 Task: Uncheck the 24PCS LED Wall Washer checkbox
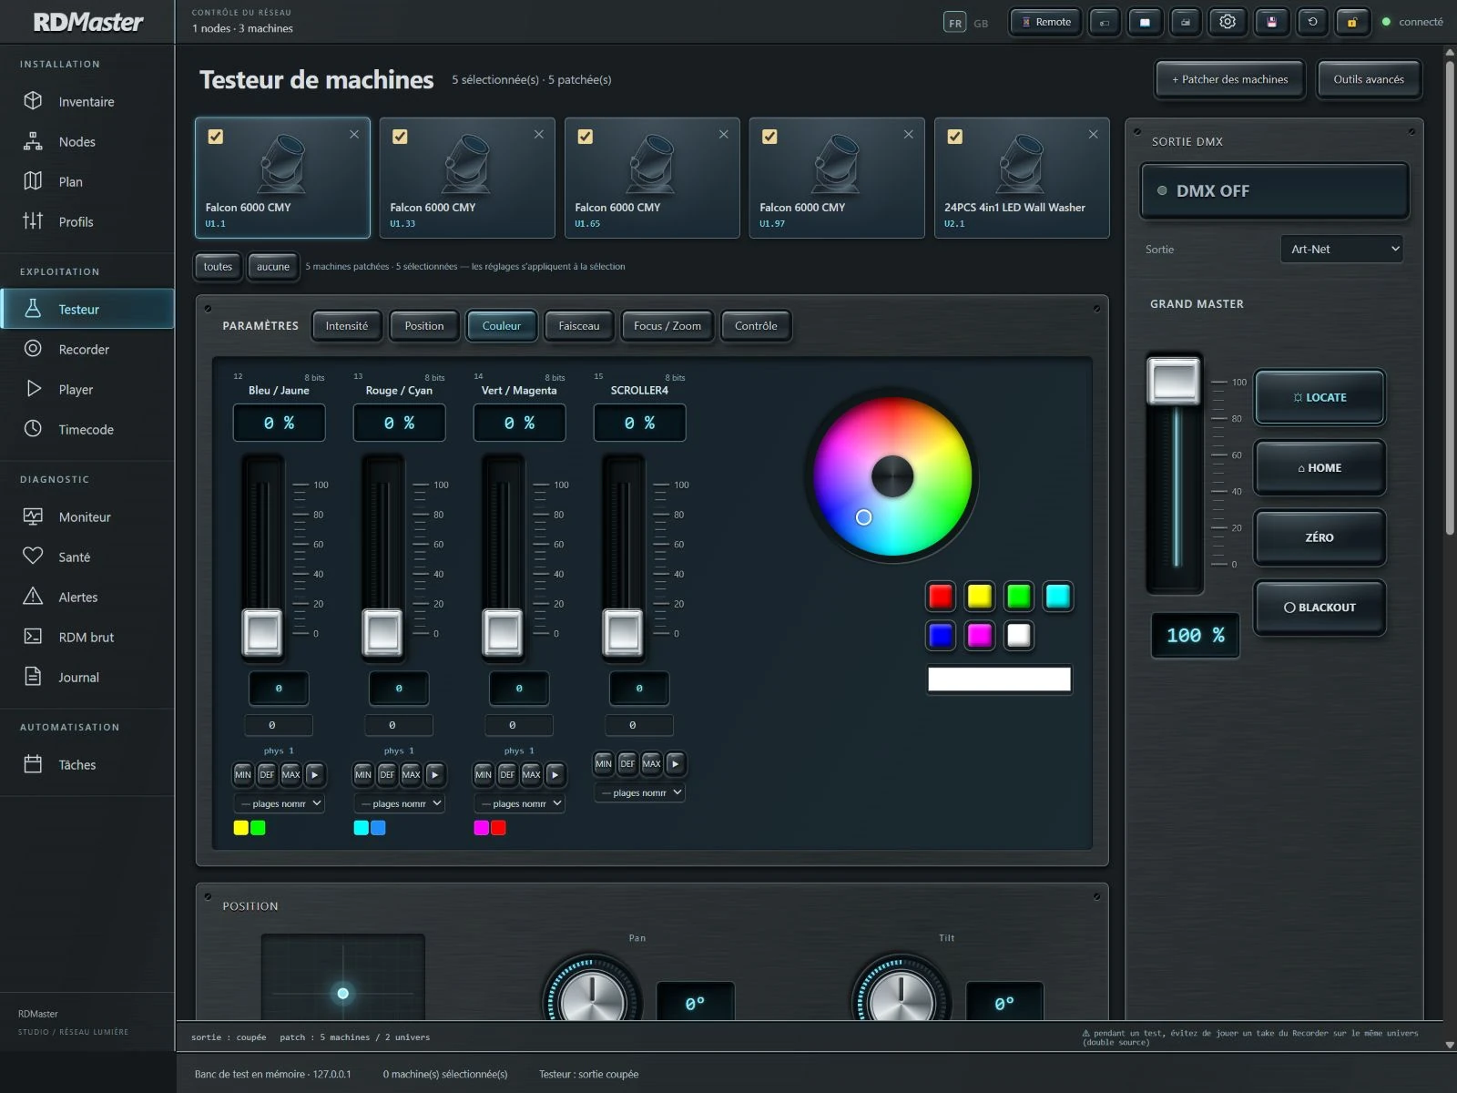coord(954,137)
